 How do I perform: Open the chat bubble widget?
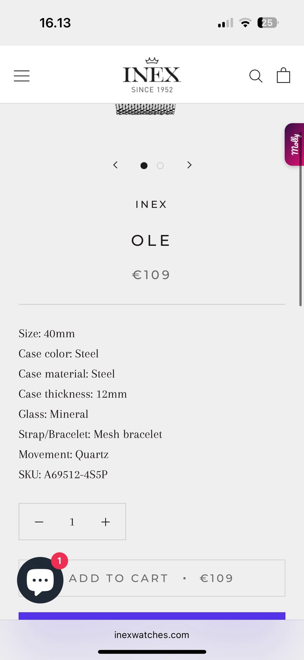pos(40,580)
